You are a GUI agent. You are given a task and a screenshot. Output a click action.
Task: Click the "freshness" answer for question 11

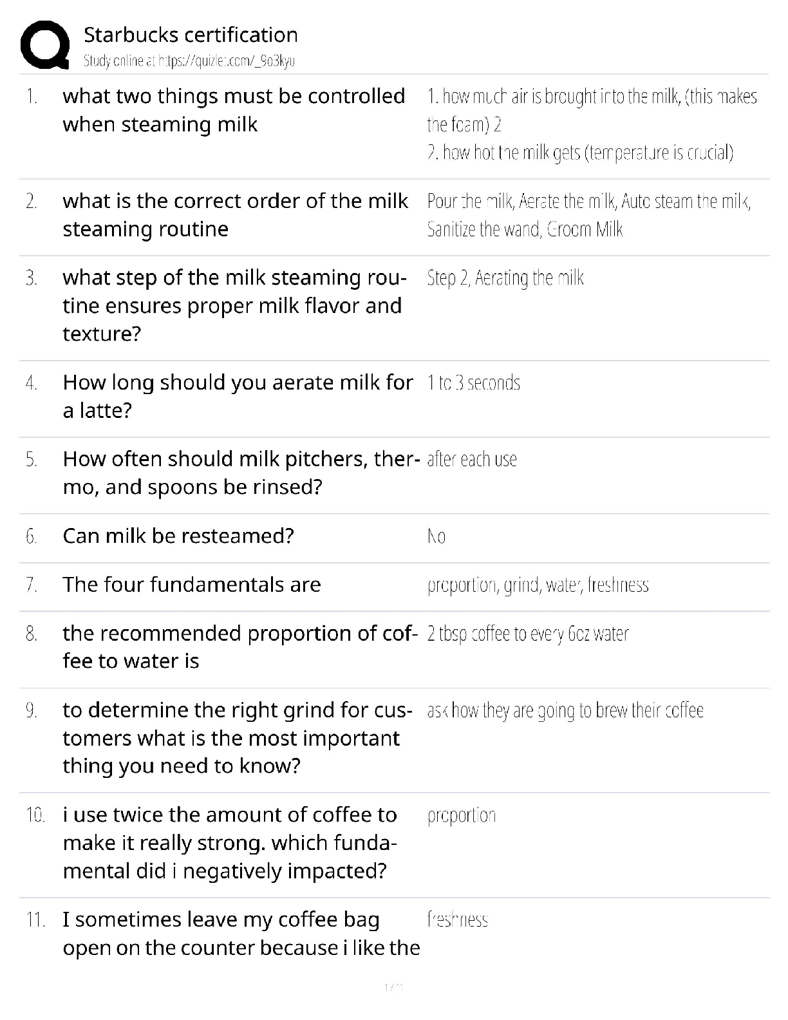(x=458, y=920)
